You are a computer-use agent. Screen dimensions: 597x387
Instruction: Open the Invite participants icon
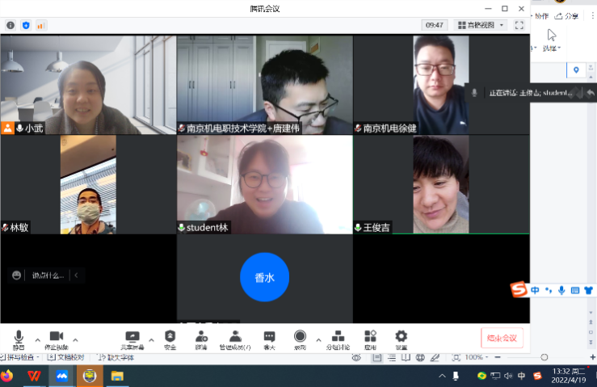coord(201,337)
